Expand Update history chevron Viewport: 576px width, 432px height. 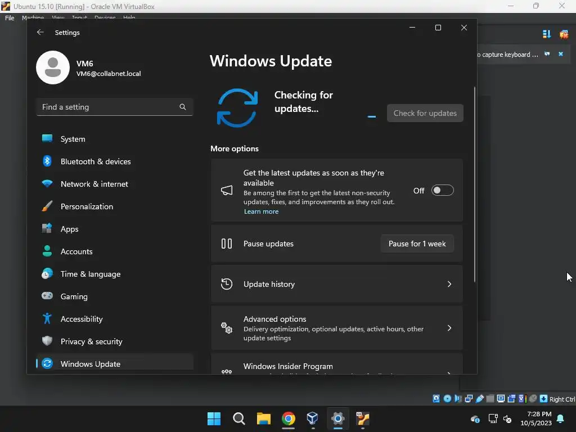pos(449,284)
